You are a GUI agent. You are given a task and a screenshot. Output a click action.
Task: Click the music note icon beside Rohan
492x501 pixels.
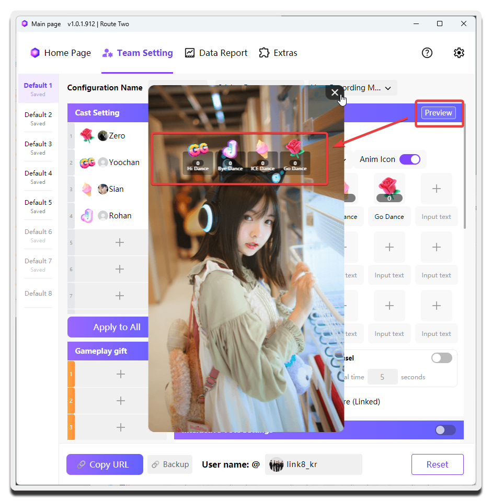click(87, 216)
